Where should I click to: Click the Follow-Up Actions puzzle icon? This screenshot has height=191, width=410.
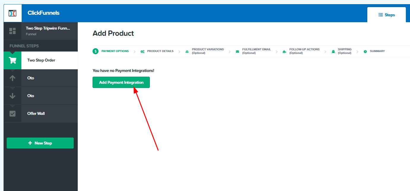285,52
